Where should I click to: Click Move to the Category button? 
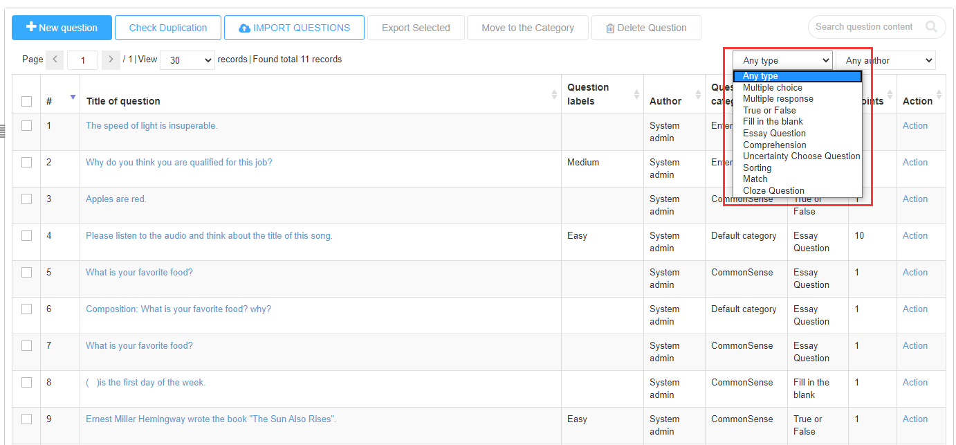pyautogui.click(x=528, y=28)
